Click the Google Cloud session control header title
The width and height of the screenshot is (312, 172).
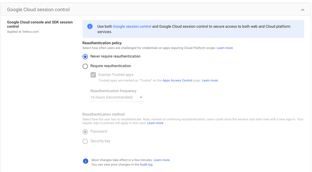(38, 10)
